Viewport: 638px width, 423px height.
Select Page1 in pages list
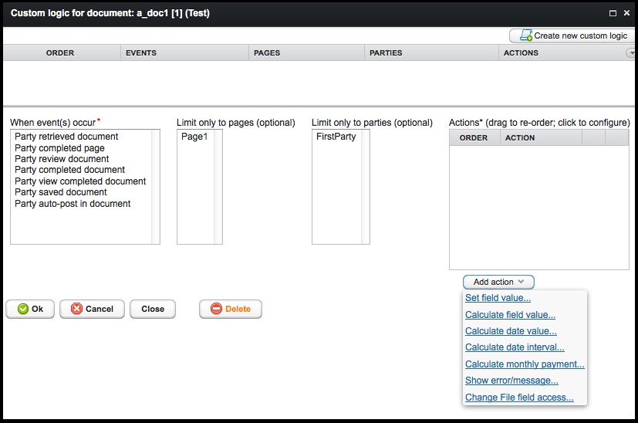pyautogui.click(x=194, y=137)
